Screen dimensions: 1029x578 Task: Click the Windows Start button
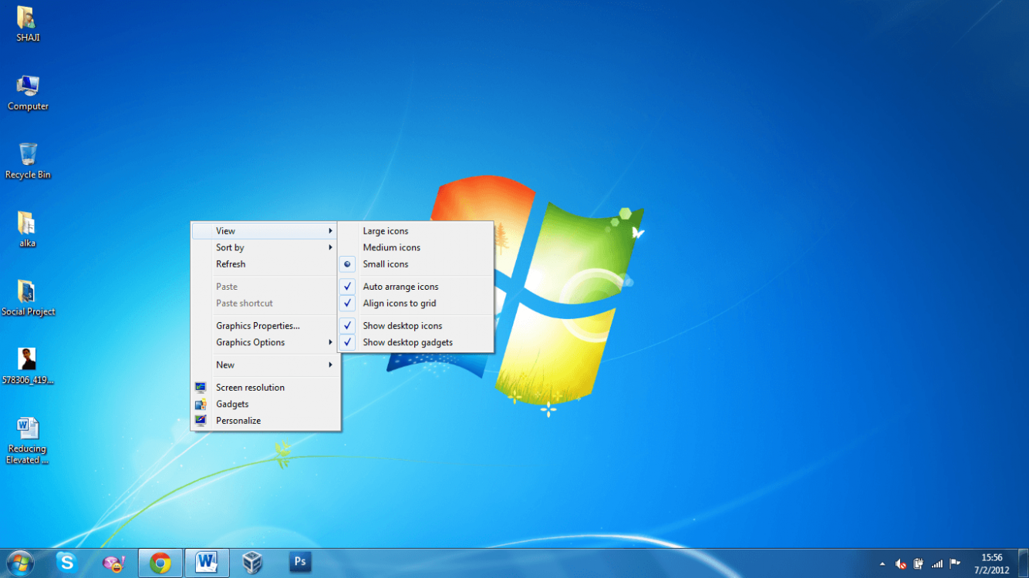click(x=20, y=563)
